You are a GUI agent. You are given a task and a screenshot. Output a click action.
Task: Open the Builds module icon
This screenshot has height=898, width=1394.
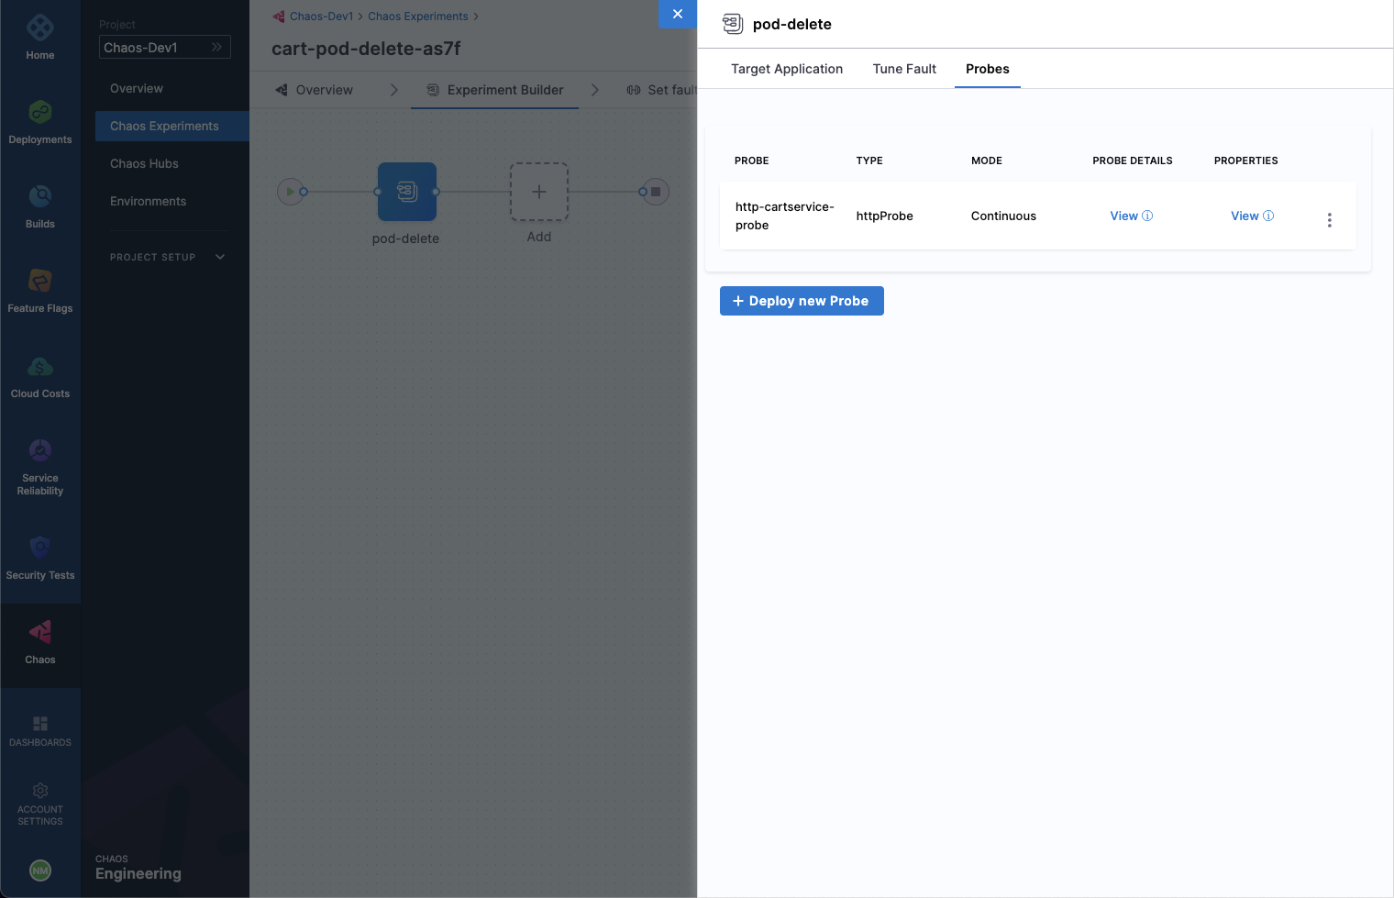[40, 196]
